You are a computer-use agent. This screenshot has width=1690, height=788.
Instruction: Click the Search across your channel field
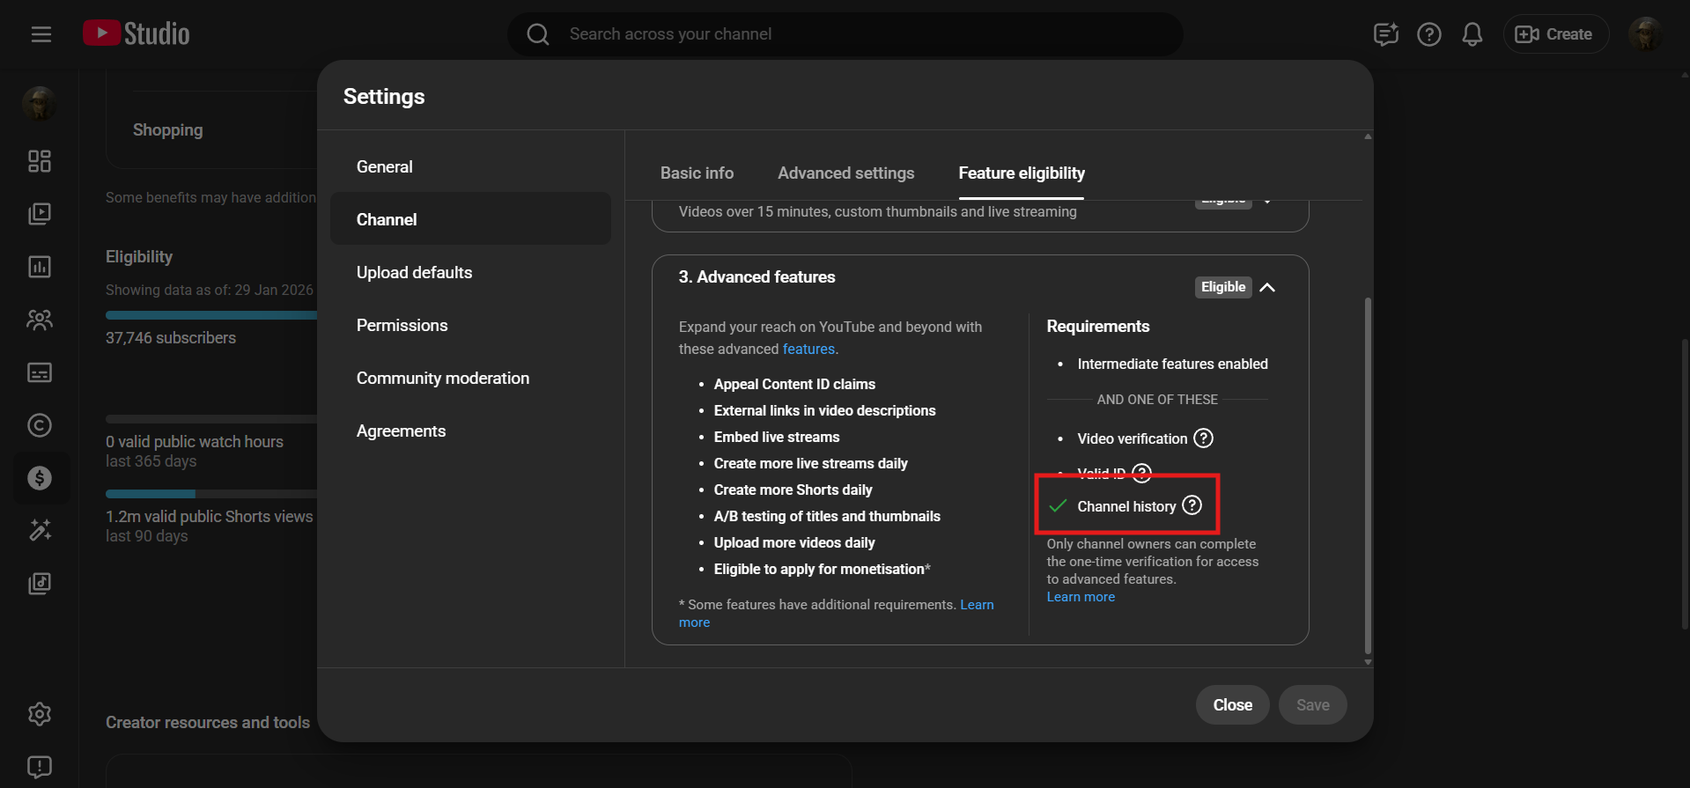845,34
